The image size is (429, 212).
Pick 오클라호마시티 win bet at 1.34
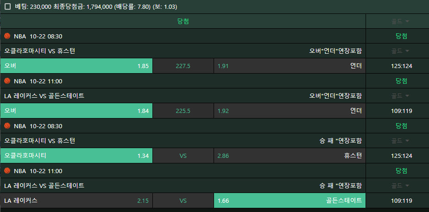76,156
